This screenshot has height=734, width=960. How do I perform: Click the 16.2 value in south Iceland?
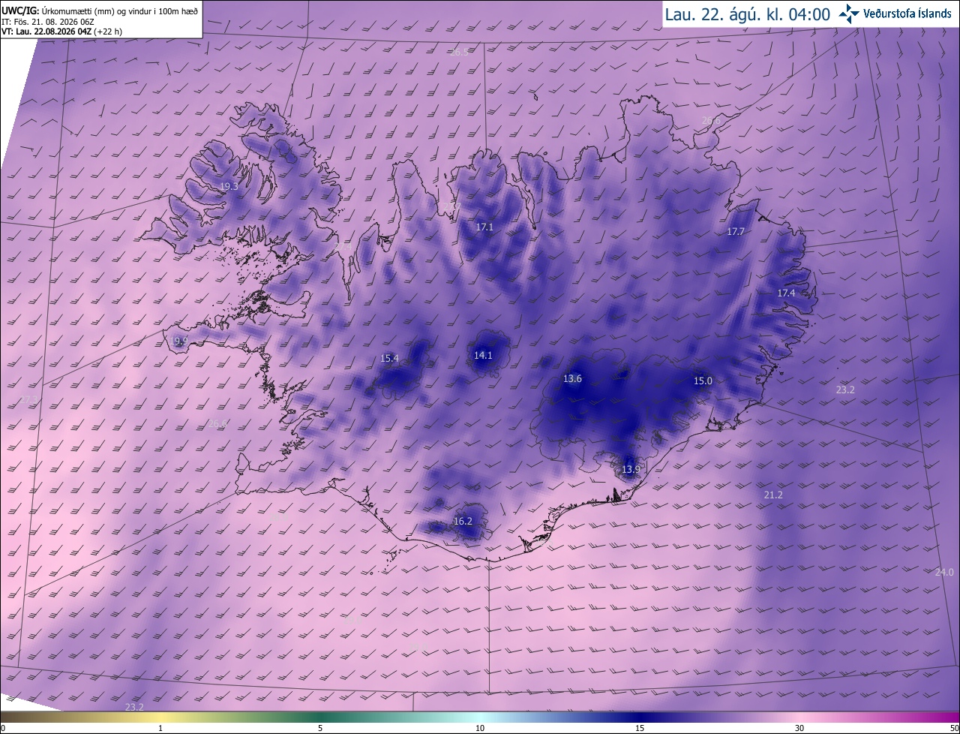point(463,522)
